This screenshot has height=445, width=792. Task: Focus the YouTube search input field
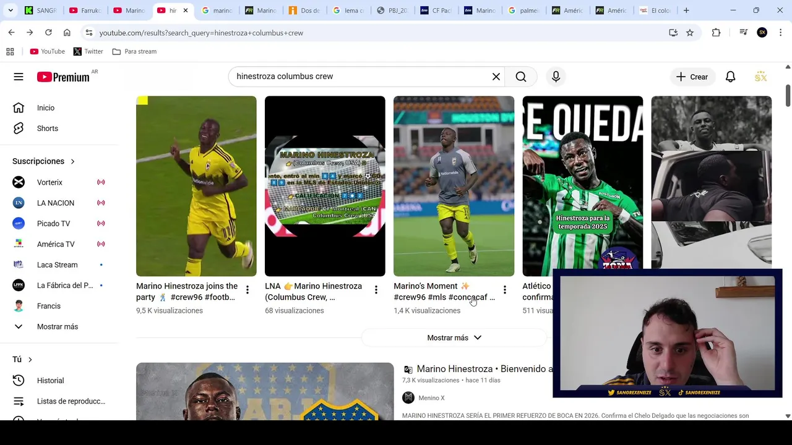pos(362,77)
